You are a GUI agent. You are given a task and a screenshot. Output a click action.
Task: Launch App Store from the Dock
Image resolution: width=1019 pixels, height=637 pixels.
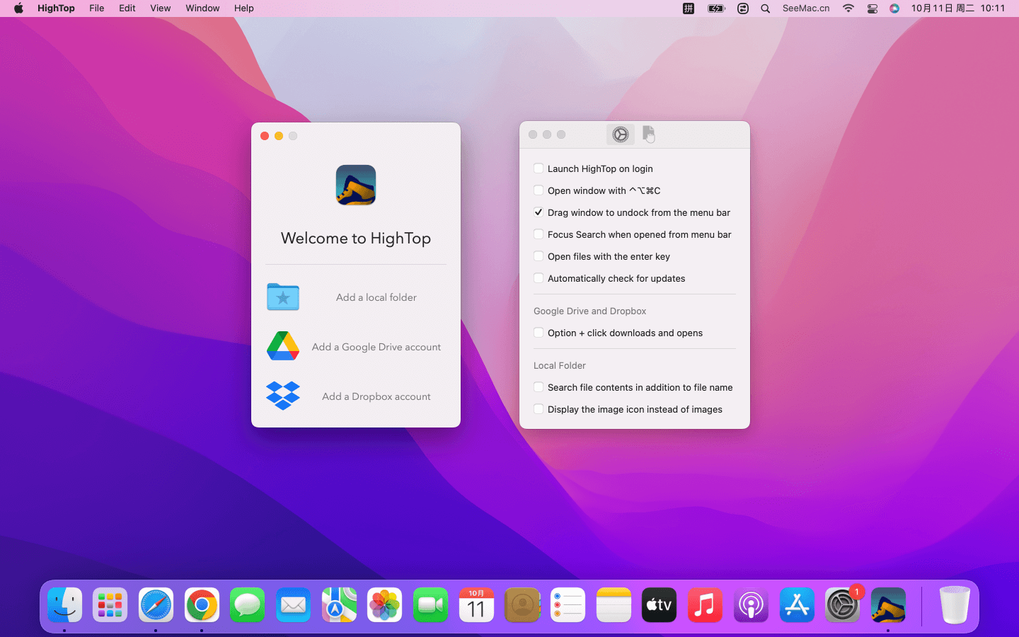pos(797,605)
